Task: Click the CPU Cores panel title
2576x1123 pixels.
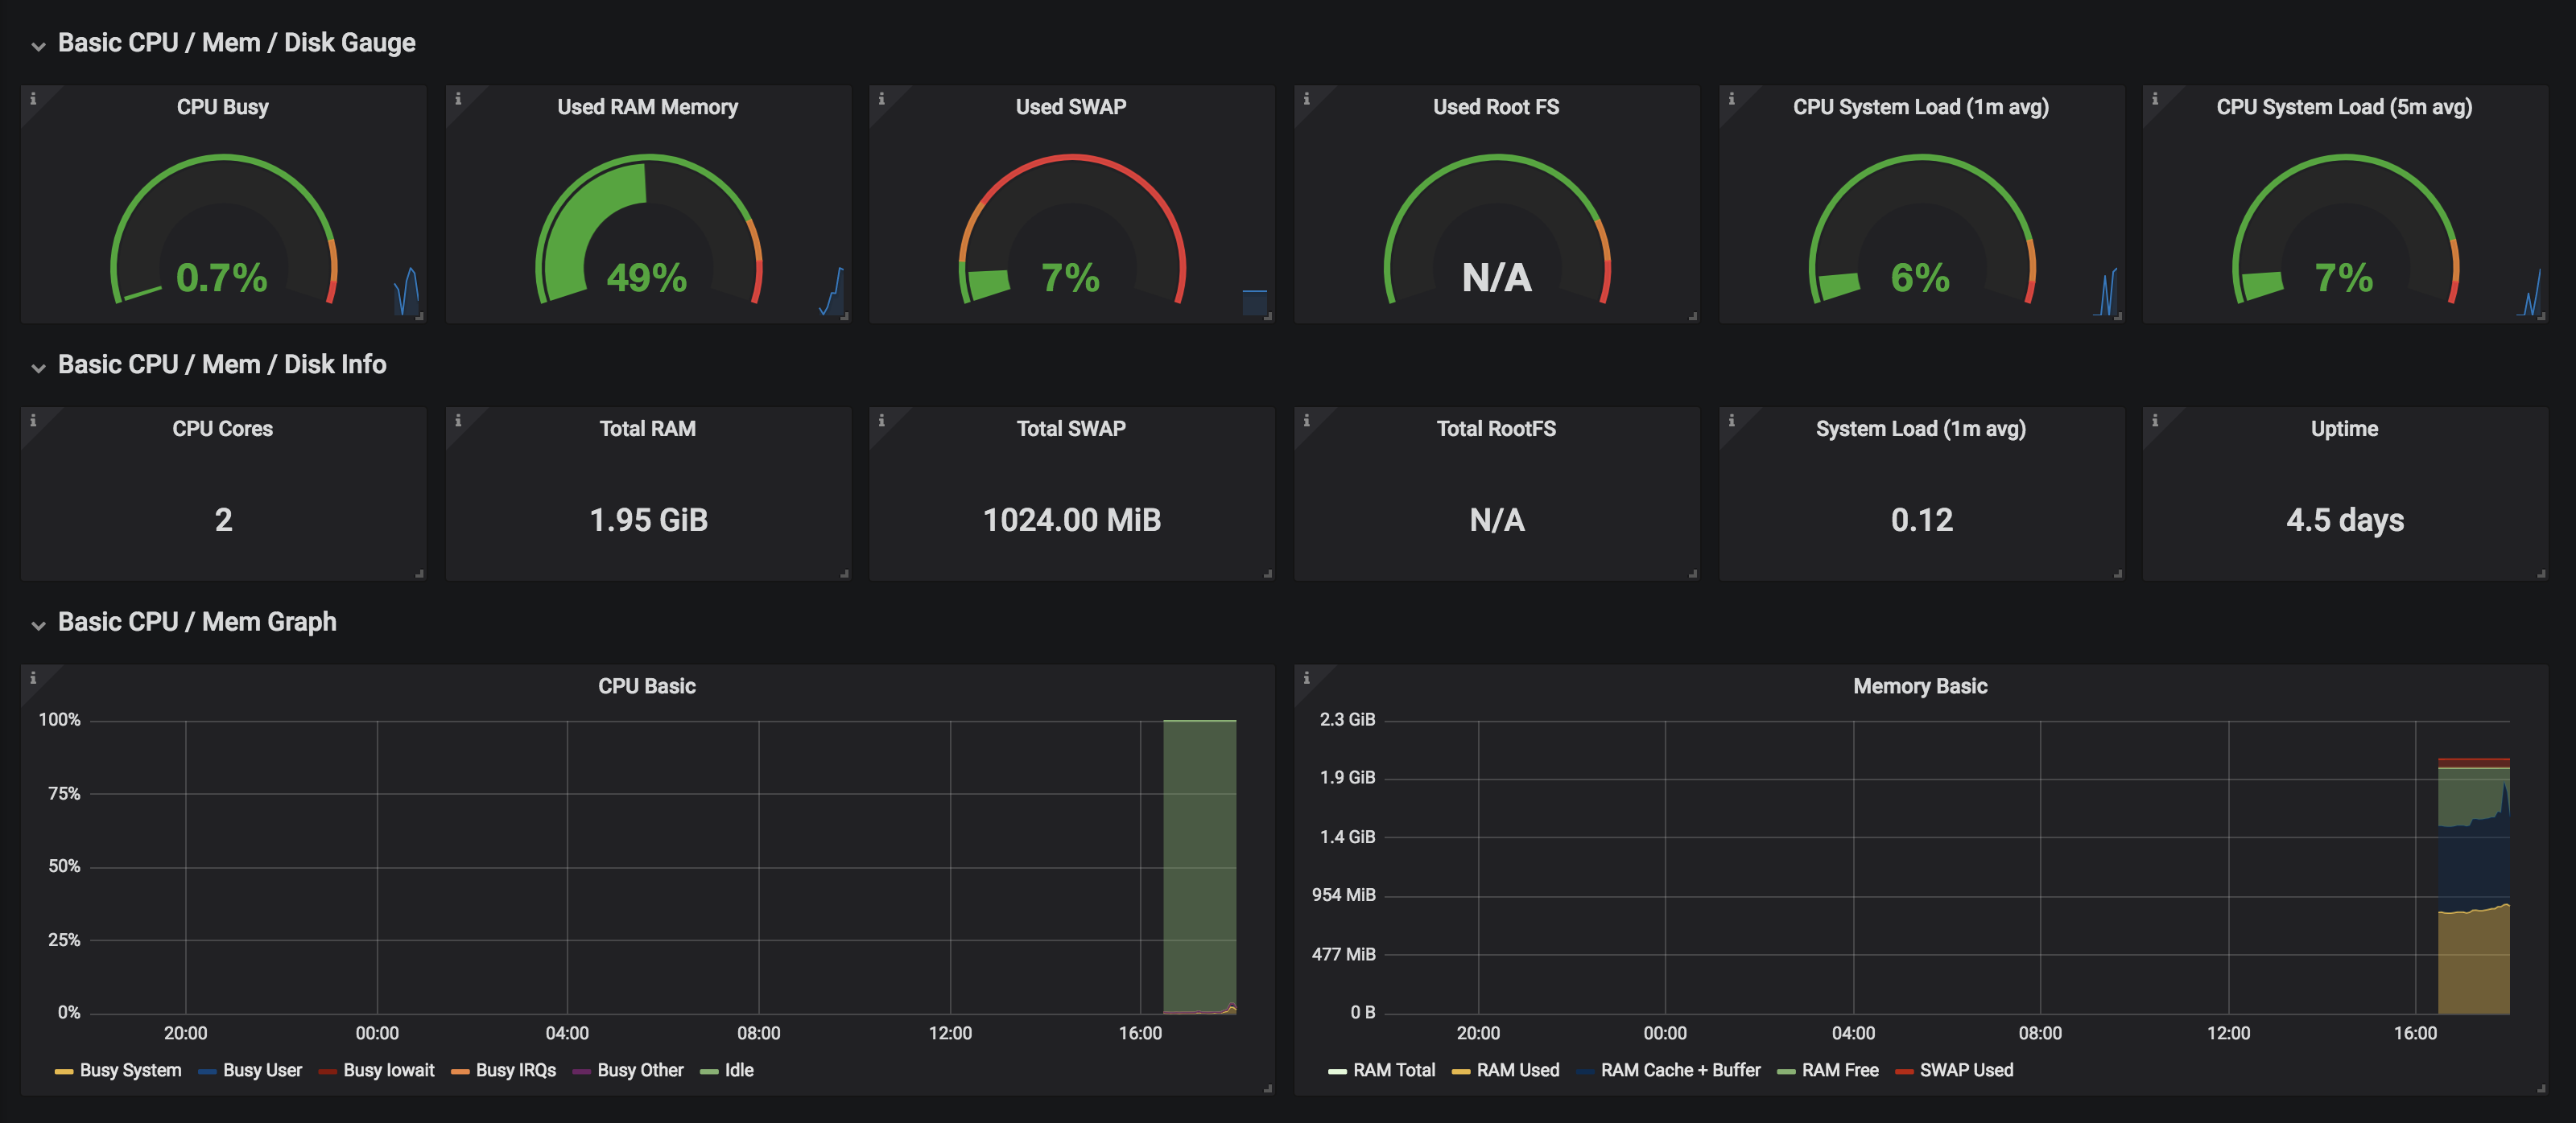Action: click(222, 429)
